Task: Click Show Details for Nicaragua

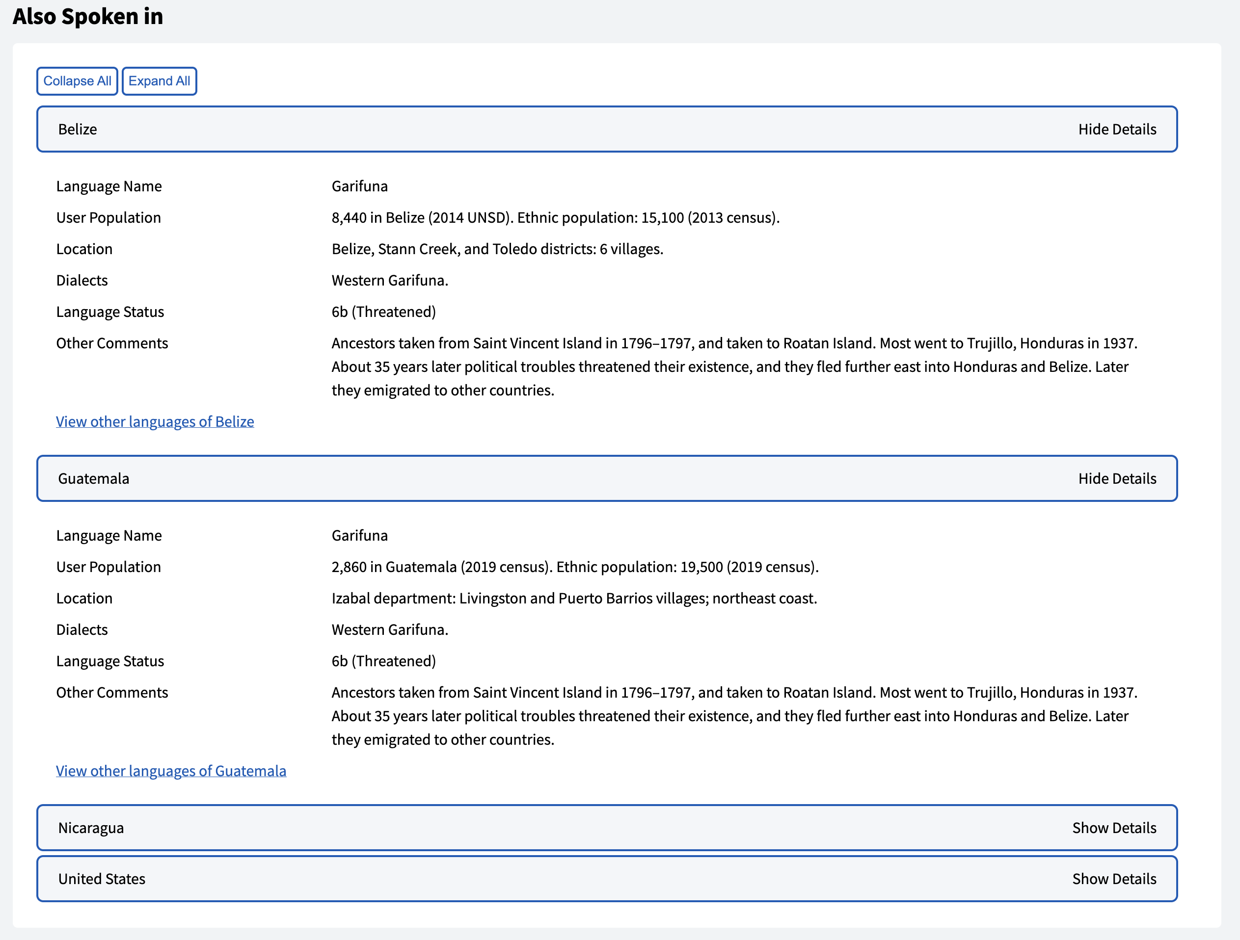Action: point(1113,828)
